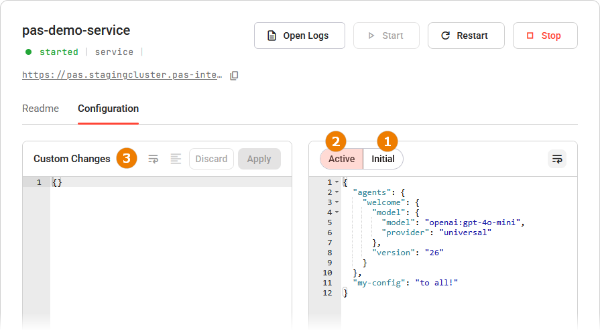Discard the custom changes
600x331 pixels.
point(211,159)
